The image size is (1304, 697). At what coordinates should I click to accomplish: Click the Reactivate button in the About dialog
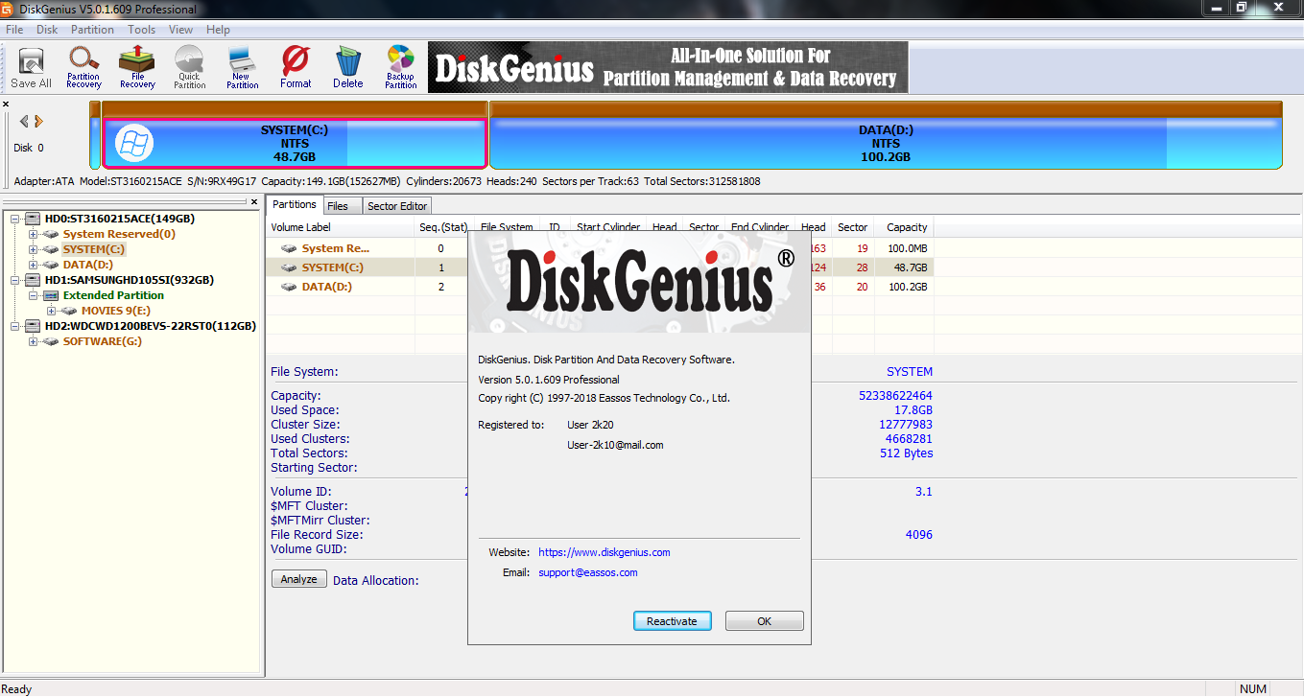point(672,621)
